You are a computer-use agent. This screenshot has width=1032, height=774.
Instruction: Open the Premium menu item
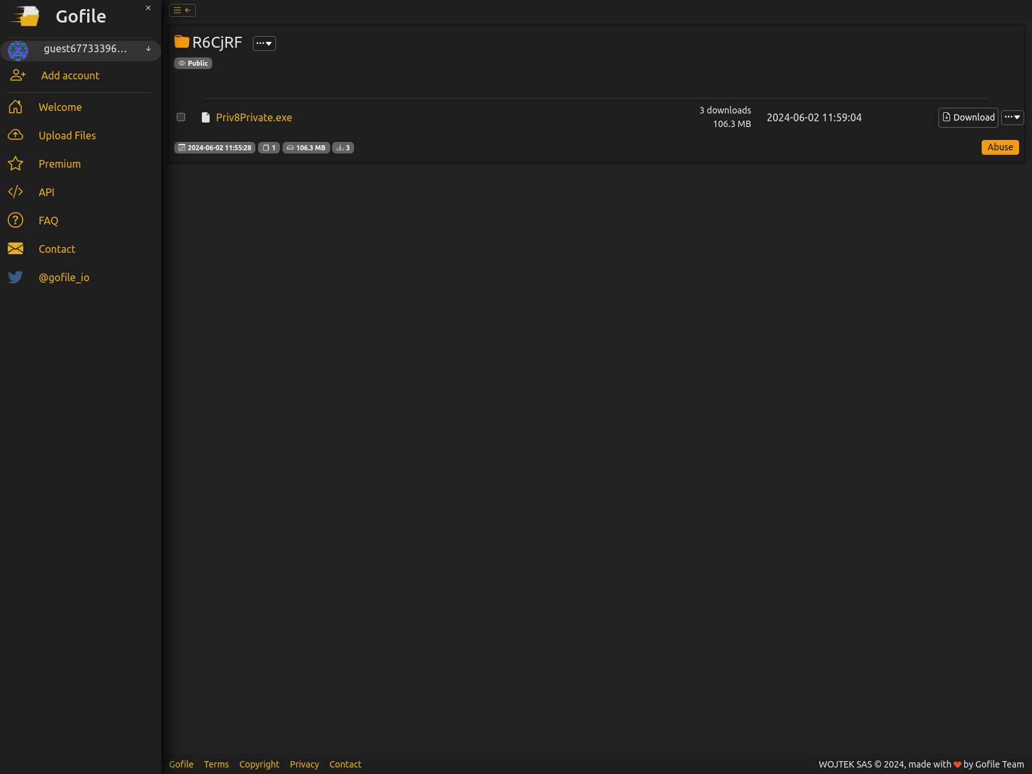click(x=59, y=164)
